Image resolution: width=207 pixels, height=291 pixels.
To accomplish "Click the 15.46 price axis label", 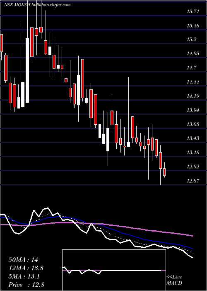I will coord(193,26).
